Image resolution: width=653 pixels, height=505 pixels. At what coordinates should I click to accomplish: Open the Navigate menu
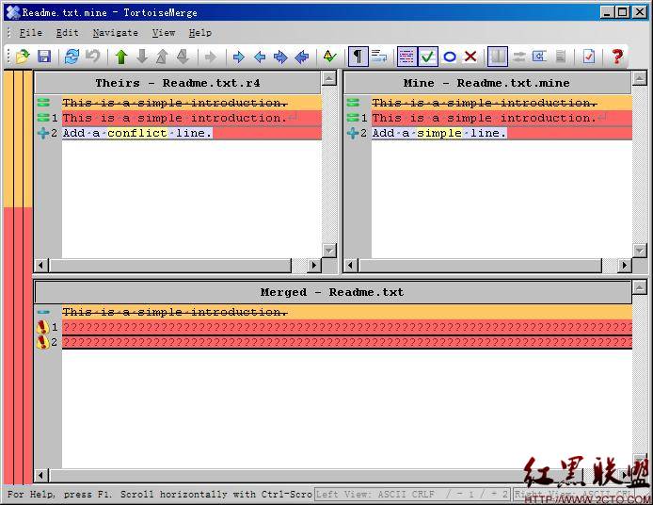pos(116,33)
